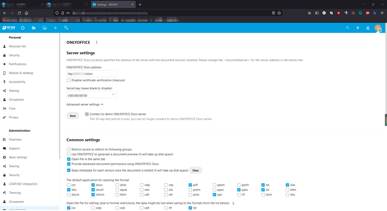Expand Advanced server settings
This screenshot has height=211, width=387.
[x=84, y=104]
